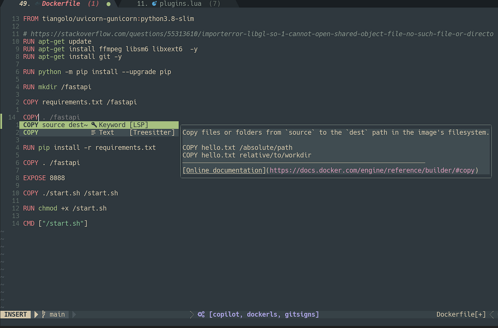Click the green modified dot on the Dockerfile tab
Screen dimensions: 498x328
pos(107,4)
